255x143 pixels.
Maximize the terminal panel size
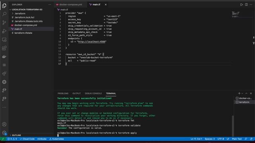click(246, 93)
